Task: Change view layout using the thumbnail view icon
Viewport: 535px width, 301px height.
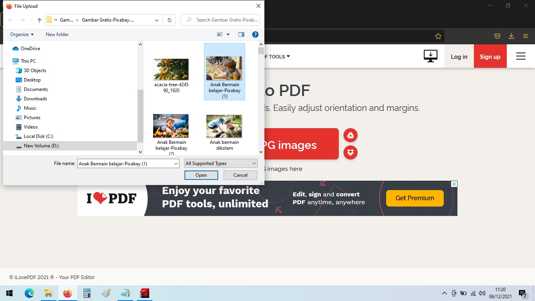Action: click(220, 34)
